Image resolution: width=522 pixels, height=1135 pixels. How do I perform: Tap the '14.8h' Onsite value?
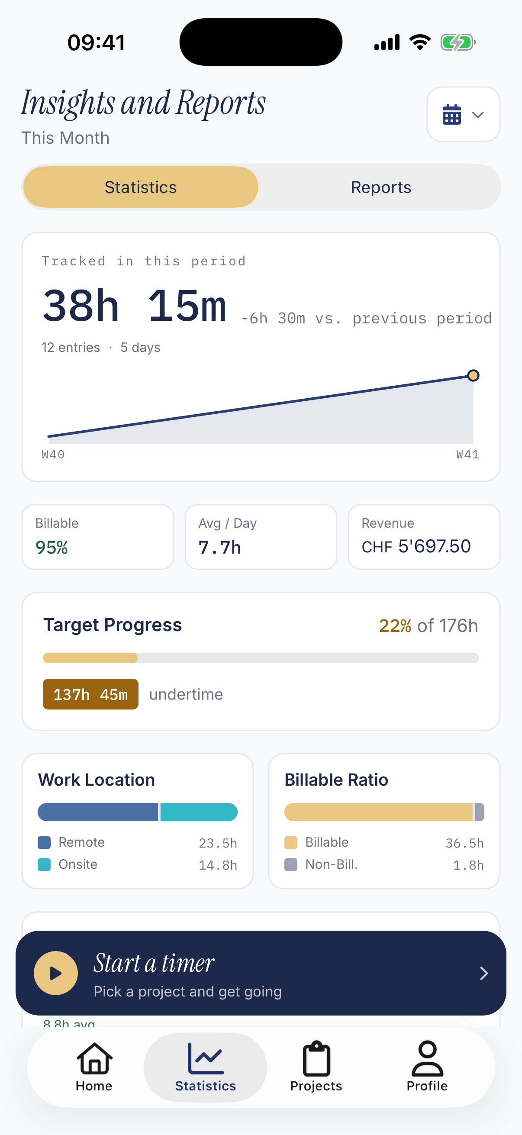click(218, 865)
